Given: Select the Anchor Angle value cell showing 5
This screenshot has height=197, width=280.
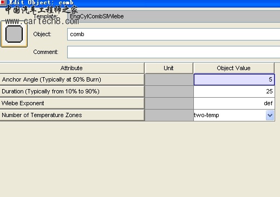Looking at the screenshot, I should [234, 79].
